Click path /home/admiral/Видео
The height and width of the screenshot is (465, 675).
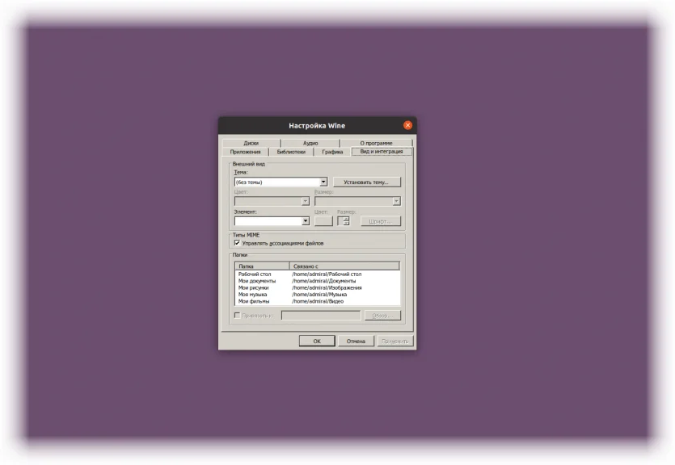click(x=318, y=301)
